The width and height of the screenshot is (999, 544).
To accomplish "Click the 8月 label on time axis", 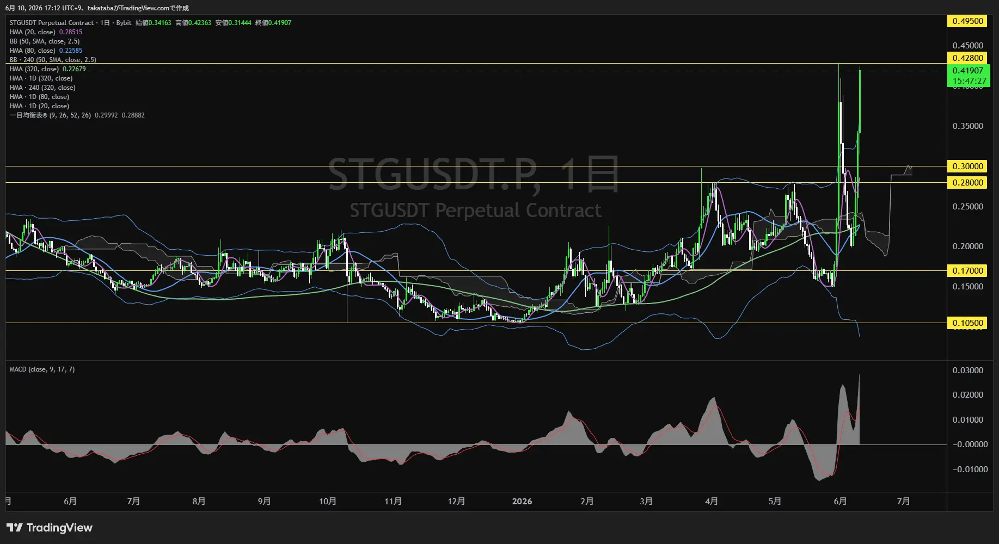I will (199, 502).
